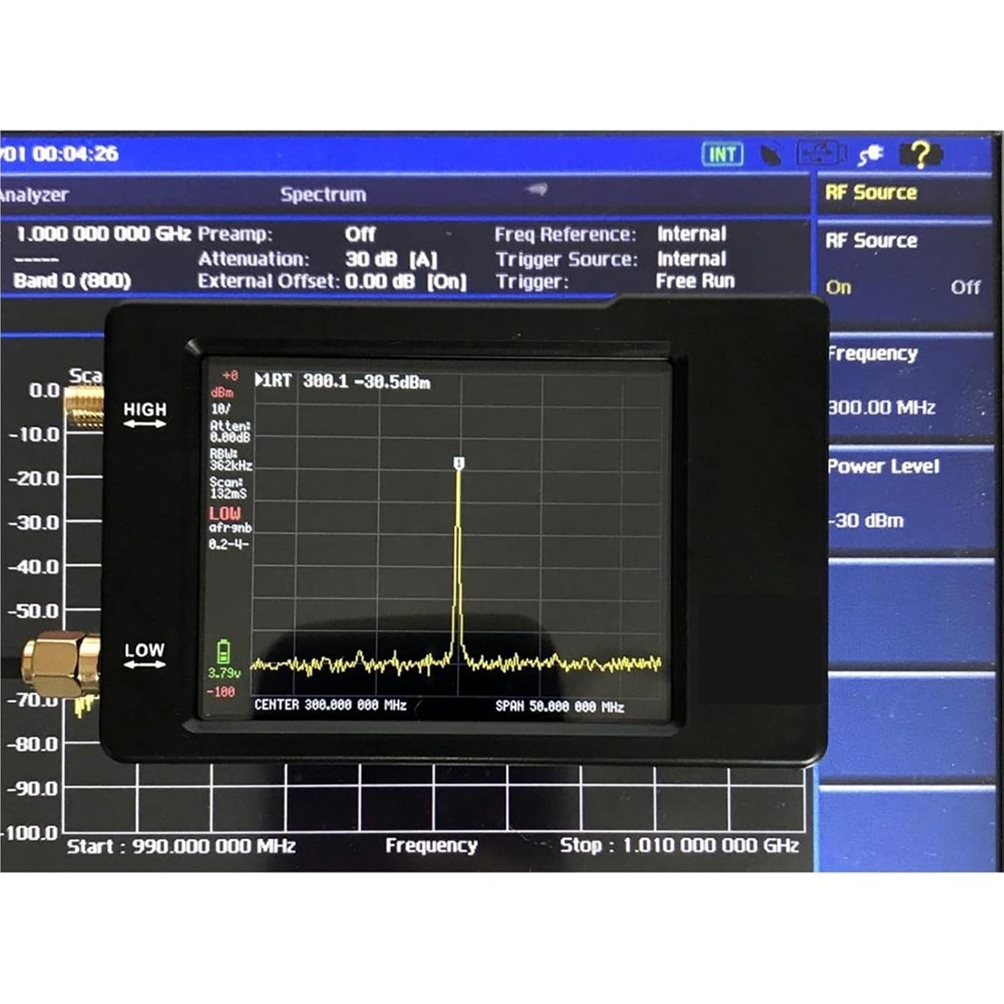Click the Freq Reference Internal value
Image resolution: width=1004 pixels, height=1004 pixels.
coord(691,234)
